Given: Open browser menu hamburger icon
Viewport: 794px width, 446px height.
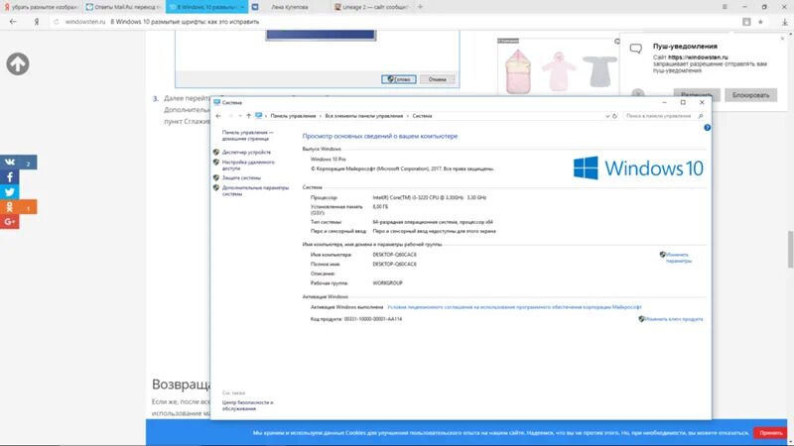Looking at the screenshot, I should pyautogui.click(x=725, y=7).
